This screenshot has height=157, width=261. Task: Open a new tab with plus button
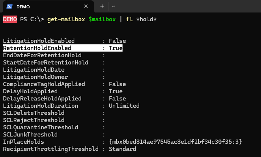click(x=102, y=6)
